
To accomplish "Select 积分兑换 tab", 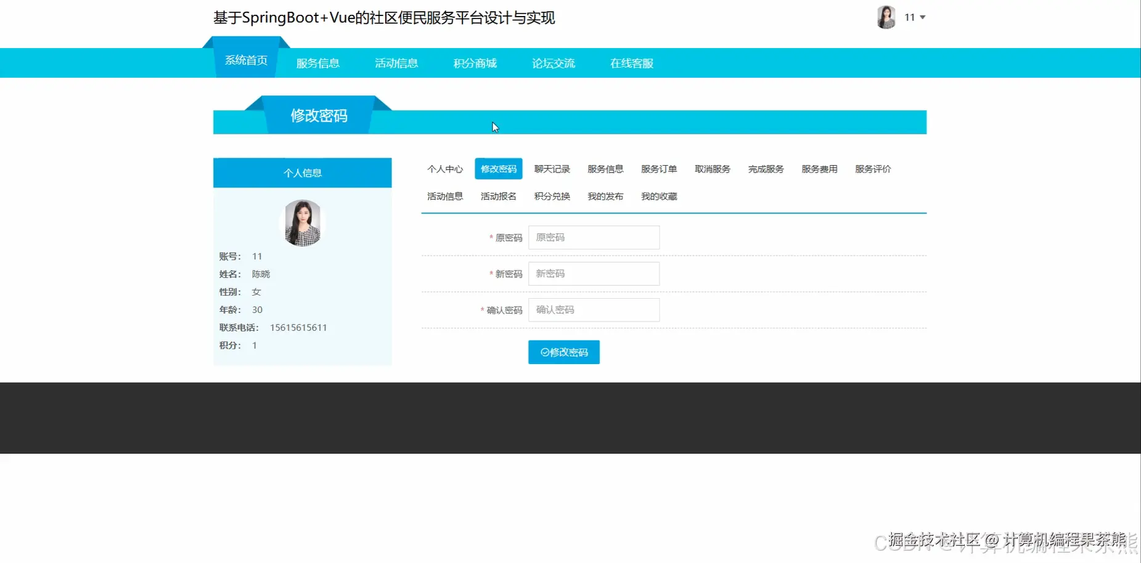I will click(551, 196).
